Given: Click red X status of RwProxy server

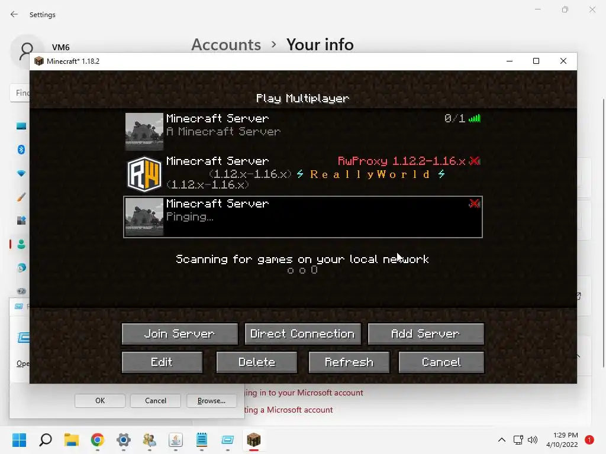Looking at the screenshot, I should click(x=475, y=161).
